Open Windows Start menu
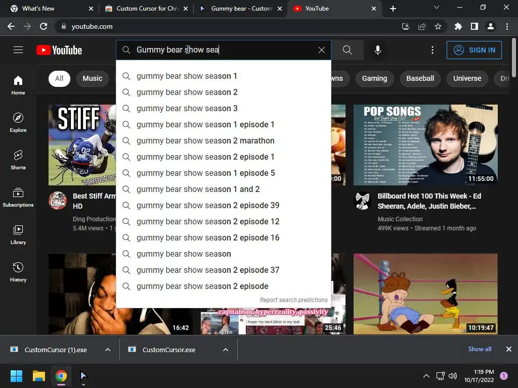This screenshot has height=388, width=518. point(16,376)
